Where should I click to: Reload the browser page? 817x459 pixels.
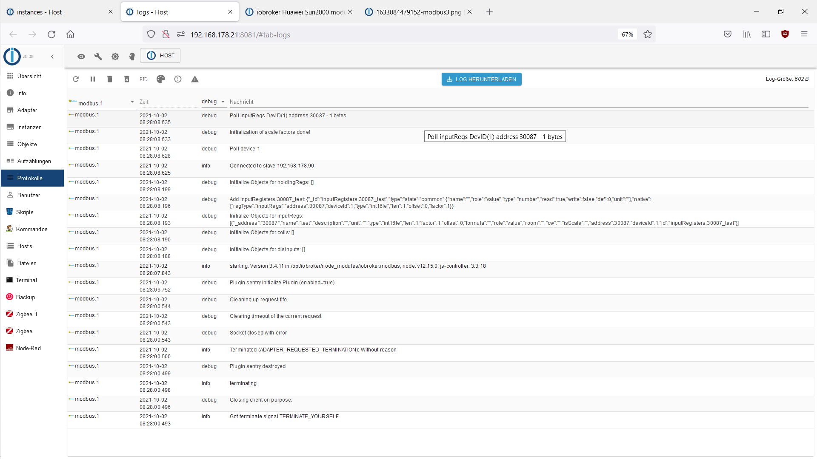(51, 34)
